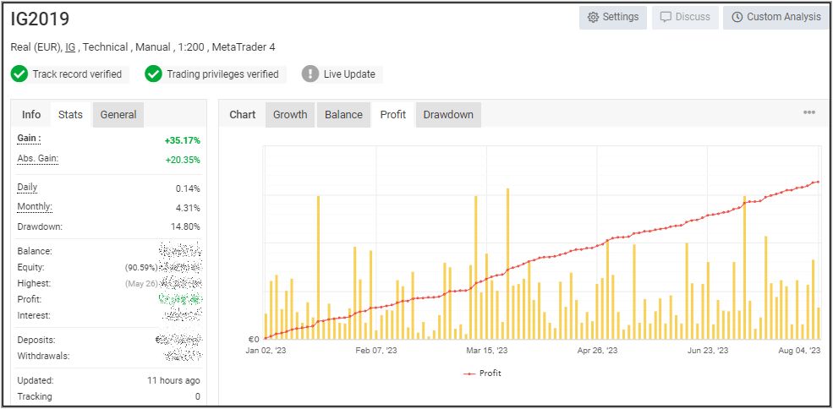833x409 pixels.
Task: Click the green Trading privileges verified checkmark
Action: tap(153, 74)
